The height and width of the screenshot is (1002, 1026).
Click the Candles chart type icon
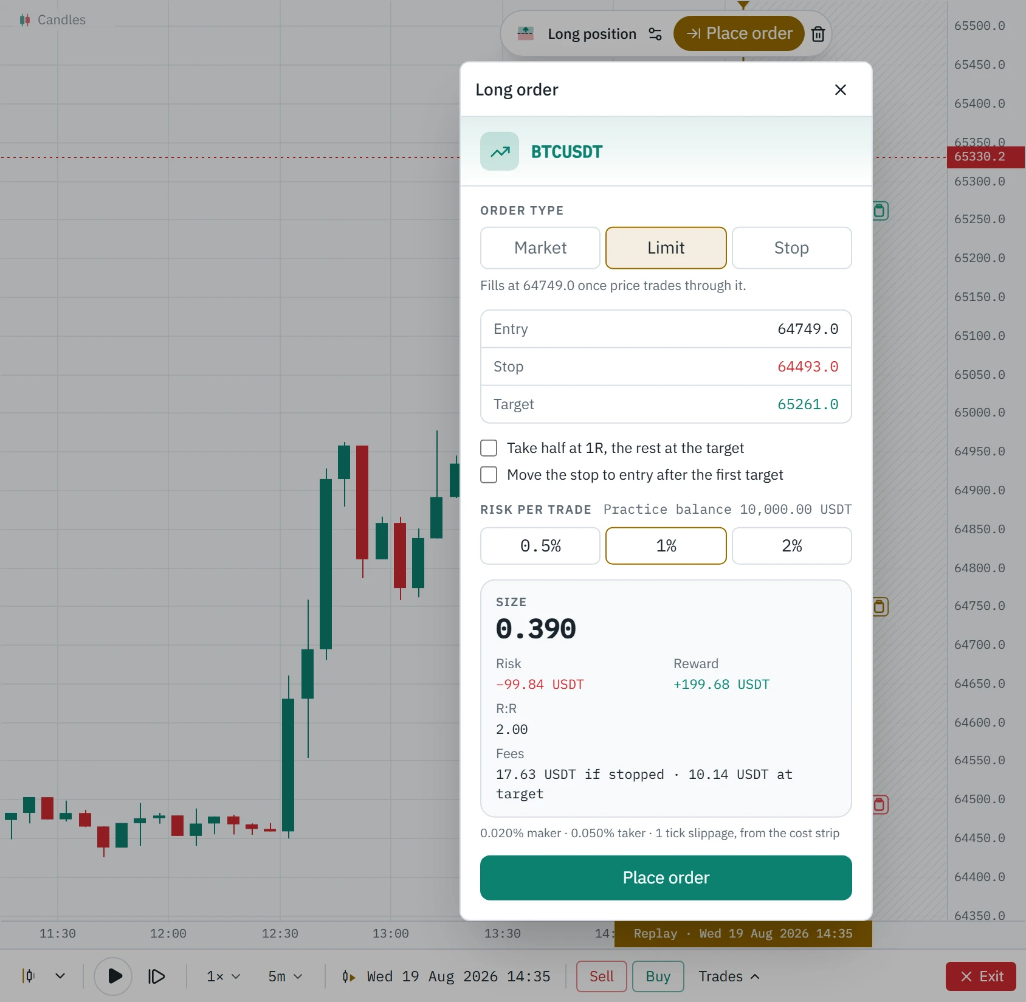[x=25, y=20]
